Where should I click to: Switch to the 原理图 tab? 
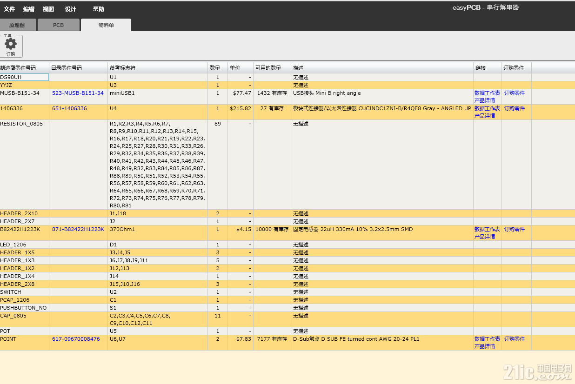tap(17, 25)
